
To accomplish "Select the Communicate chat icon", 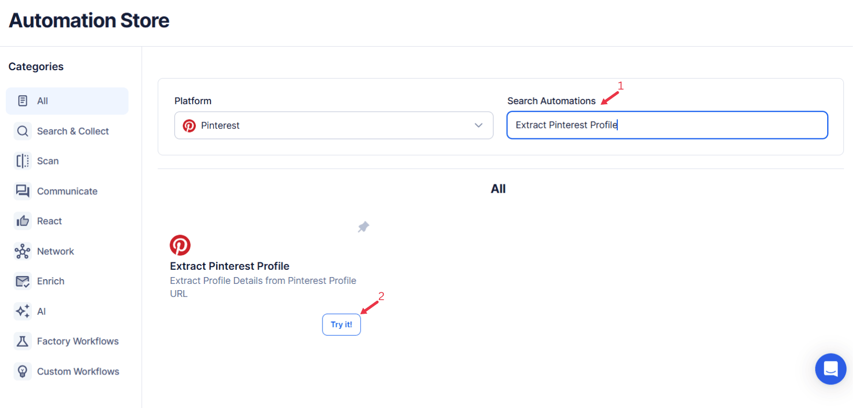I will pos(23,191).
